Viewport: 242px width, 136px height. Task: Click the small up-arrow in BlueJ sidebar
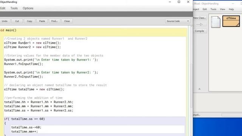tap(199, 89)
